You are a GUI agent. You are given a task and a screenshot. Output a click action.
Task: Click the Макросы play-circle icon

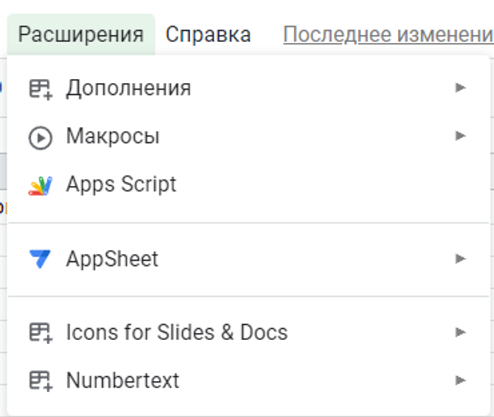[41, 137]
